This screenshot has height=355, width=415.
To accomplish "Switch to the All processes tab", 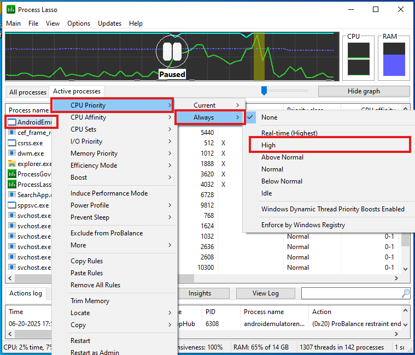I will 28,92.
